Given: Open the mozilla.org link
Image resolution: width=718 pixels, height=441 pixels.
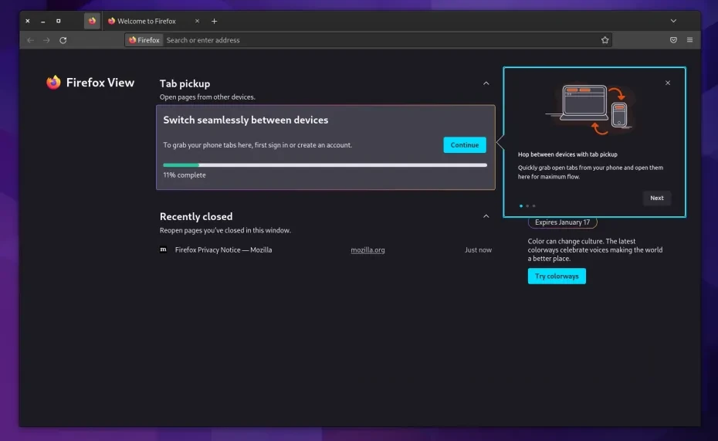Looking at the screenshot, I should click(367, 250).
